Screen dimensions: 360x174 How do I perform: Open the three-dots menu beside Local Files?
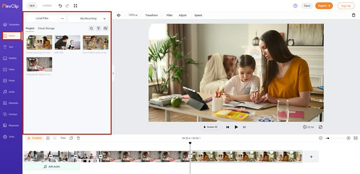click(62, 18)
